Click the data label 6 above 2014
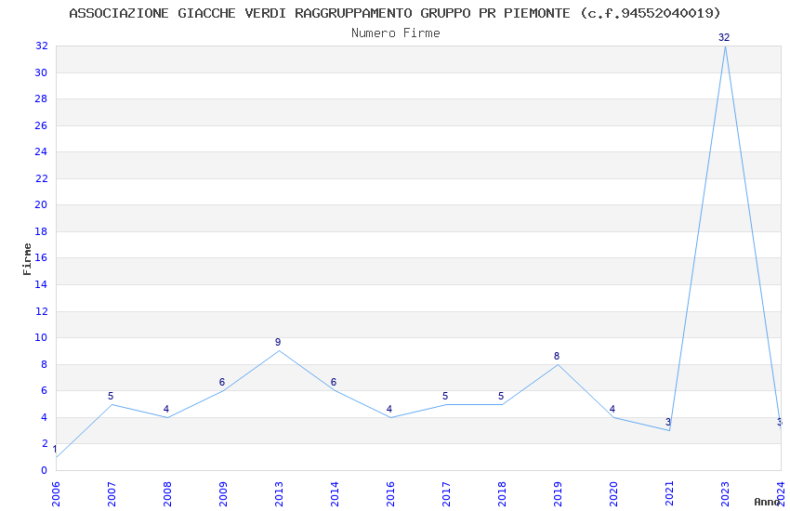The width and height of the screenshot is (790, 511). click(x=334, y=382)
